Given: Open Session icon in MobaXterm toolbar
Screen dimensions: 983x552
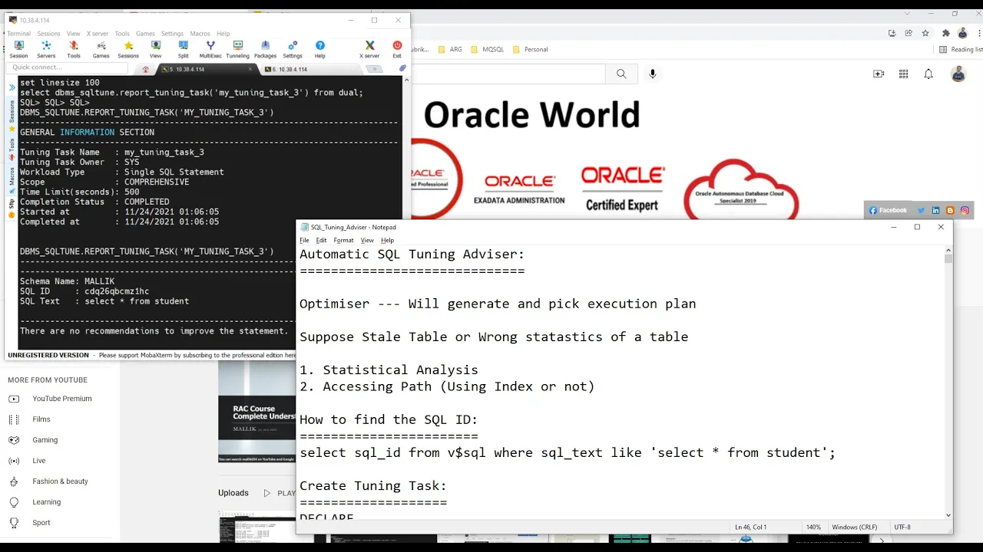Looking at the screenshot, I should pos(18,50).
